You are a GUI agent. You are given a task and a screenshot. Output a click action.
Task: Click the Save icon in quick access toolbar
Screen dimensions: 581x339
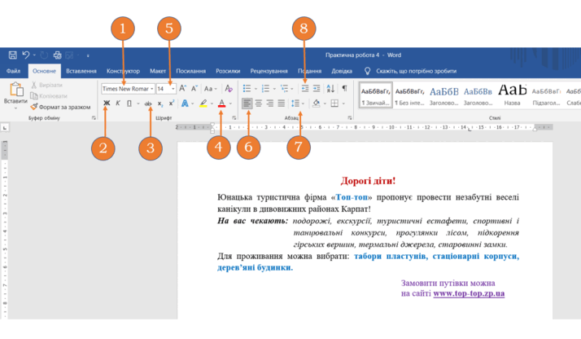pos(12,55)
